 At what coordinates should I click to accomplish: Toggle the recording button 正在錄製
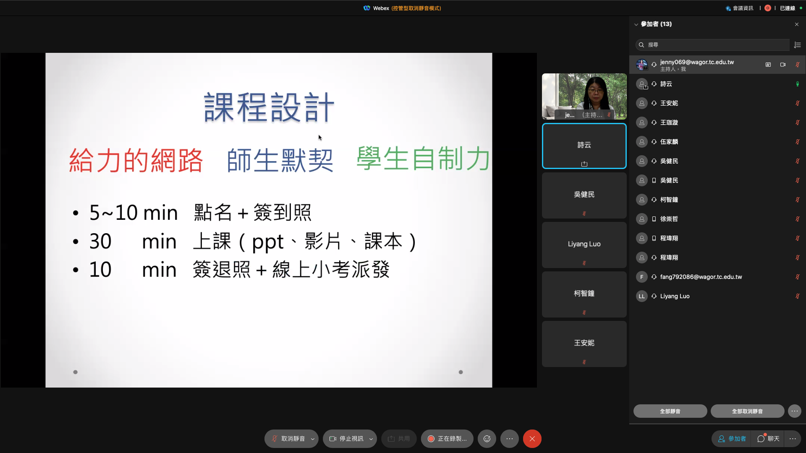coord(447,439)
